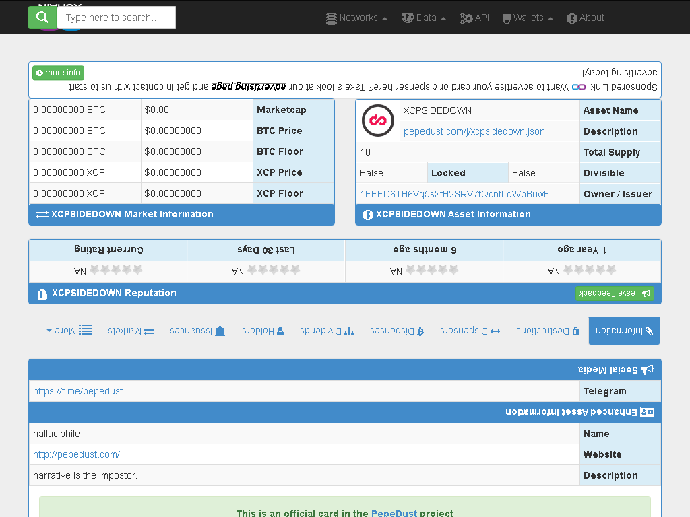Click the green search magnifier button
The height and width of the screenshot is (517, 690).
click(42, 18)
